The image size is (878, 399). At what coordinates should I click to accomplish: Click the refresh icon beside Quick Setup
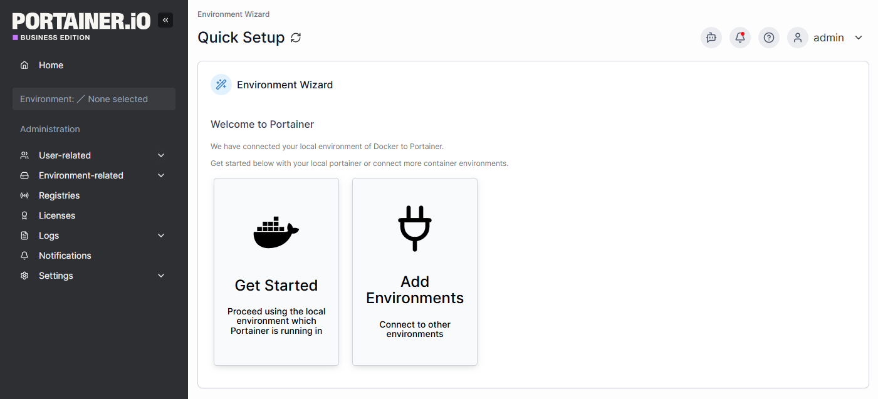tap(296, 38)
